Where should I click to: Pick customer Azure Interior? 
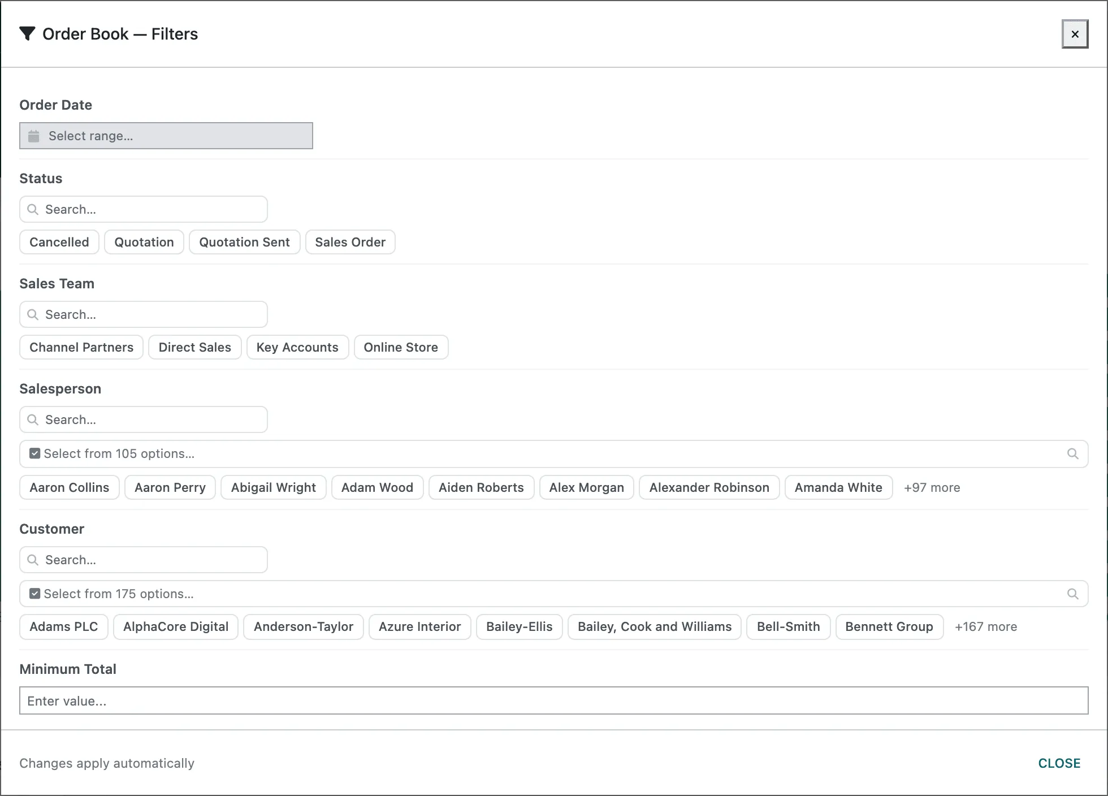pyautogui.click(x=420, y=626)
